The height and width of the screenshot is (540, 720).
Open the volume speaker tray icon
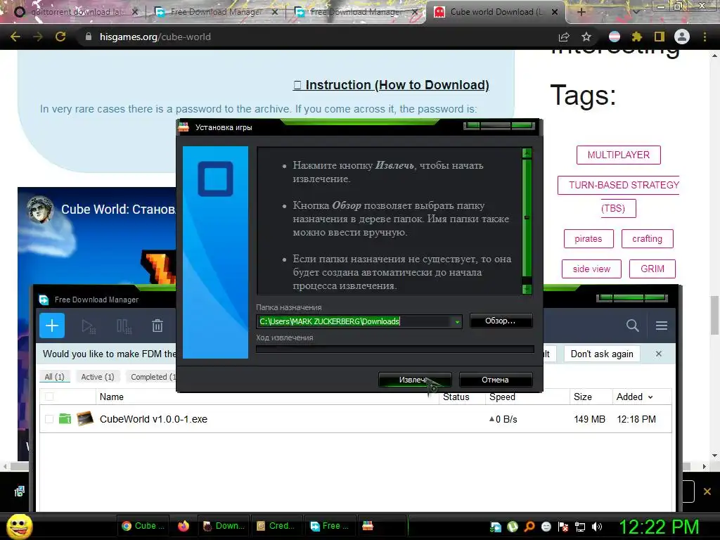click(597, 527)
